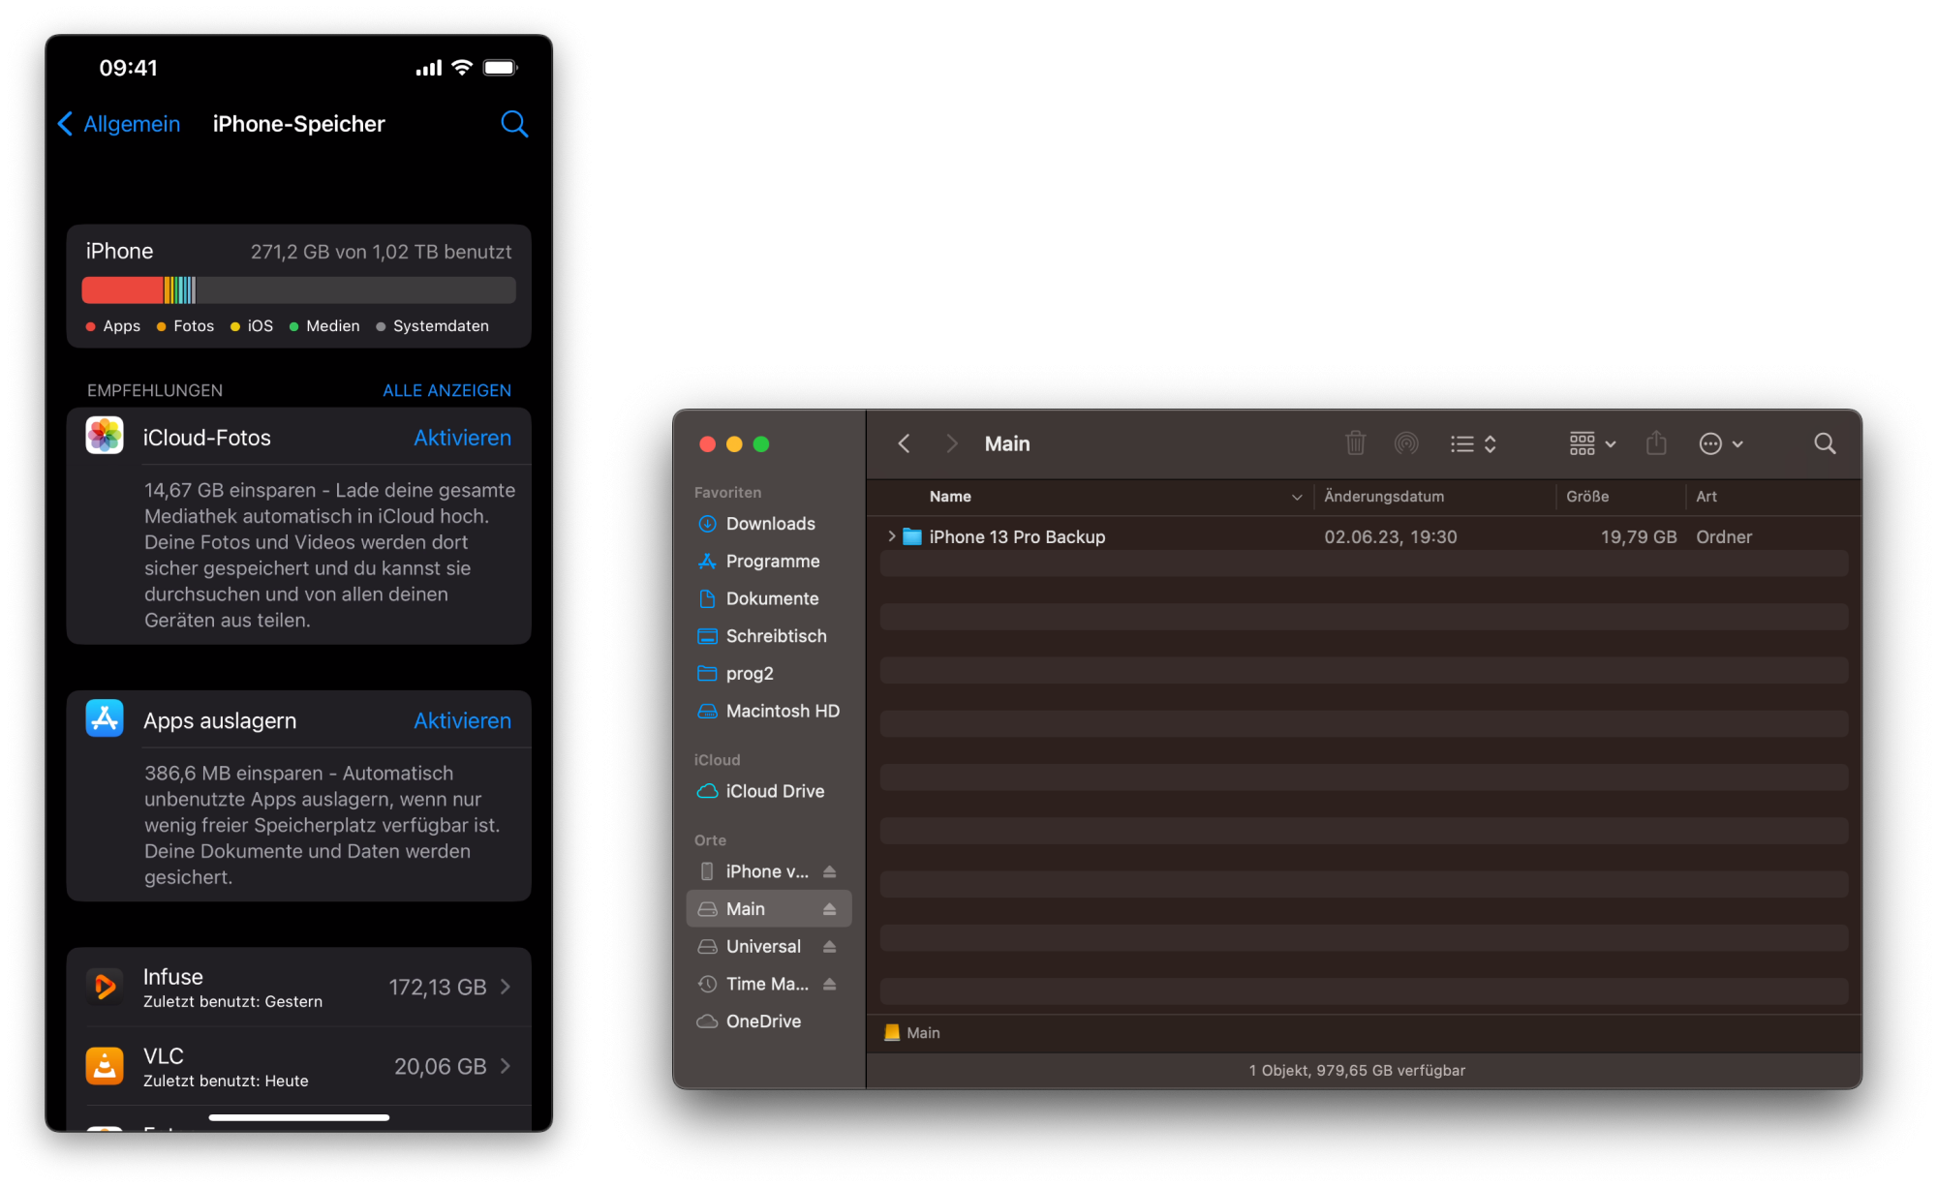Image resolution: width=1937 pixels, height=1188 pixels.
Task: Open the Share icon in the toolbar
Action: [1656, 443]
